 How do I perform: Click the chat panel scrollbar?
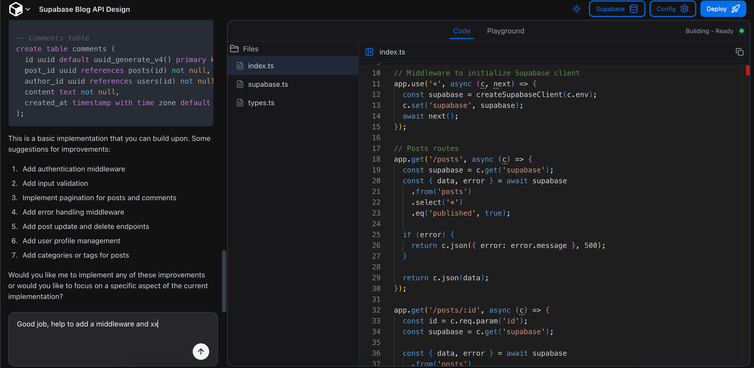click(224, 281)
